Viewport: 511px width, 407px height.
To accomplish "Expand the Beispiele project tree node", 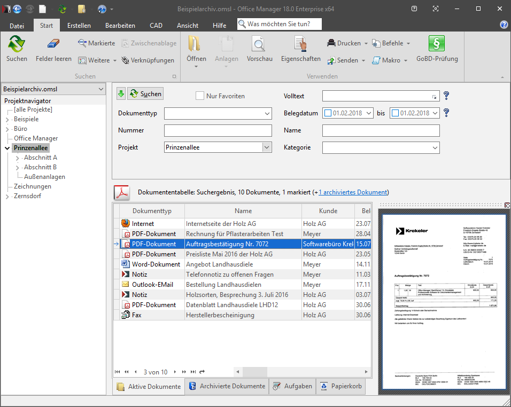I will 7,120.
